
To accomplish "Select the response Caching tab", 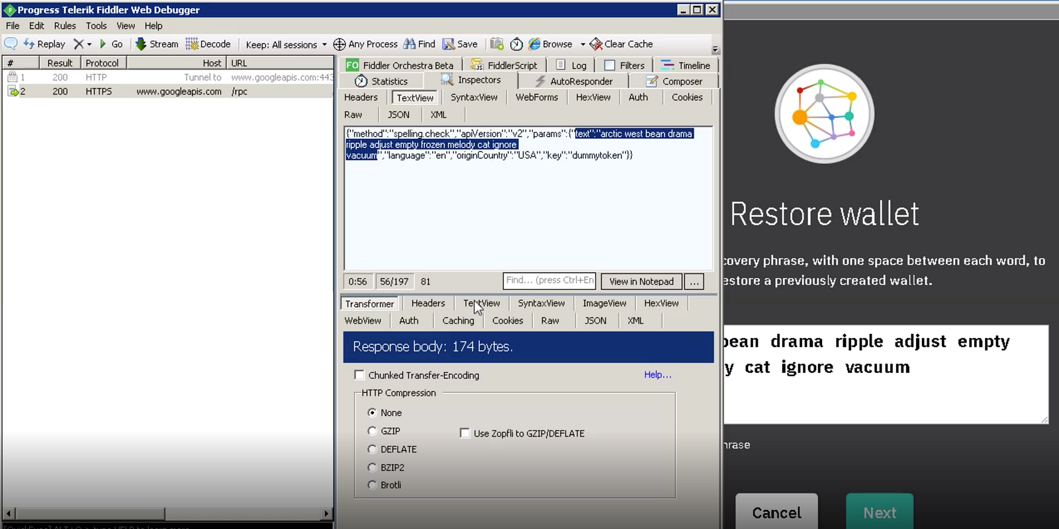I will 458,321.
